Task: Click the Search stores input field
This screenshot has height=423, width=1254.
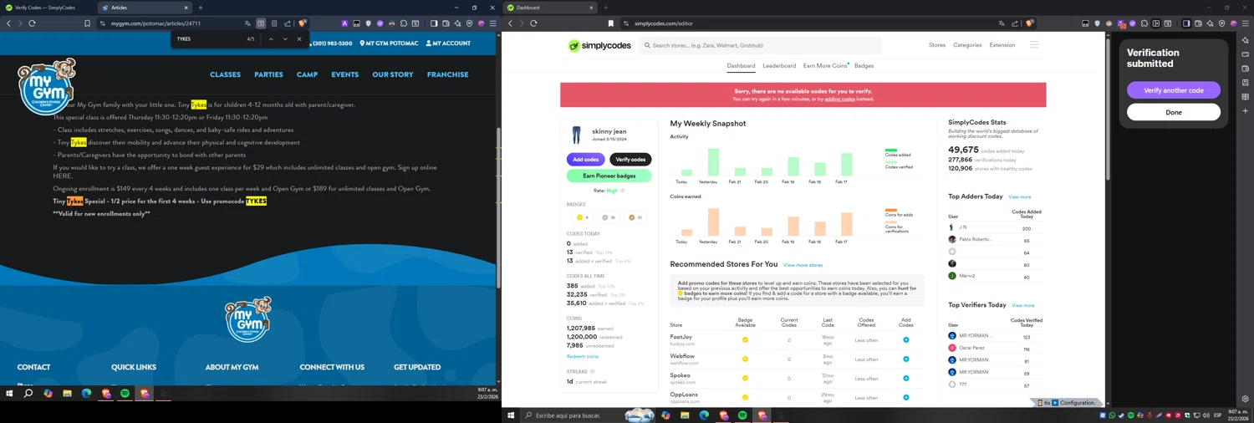Action: pyautogui.click(x=761, y=45)
